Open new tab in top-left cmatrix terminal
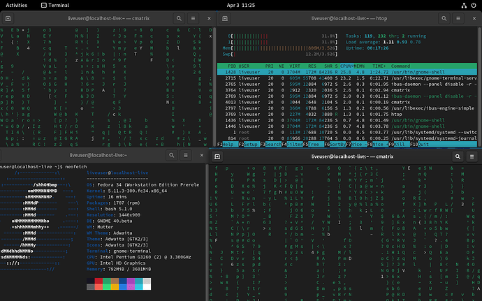Viewport: 482px width, 301px height. [x=8, y=18]
